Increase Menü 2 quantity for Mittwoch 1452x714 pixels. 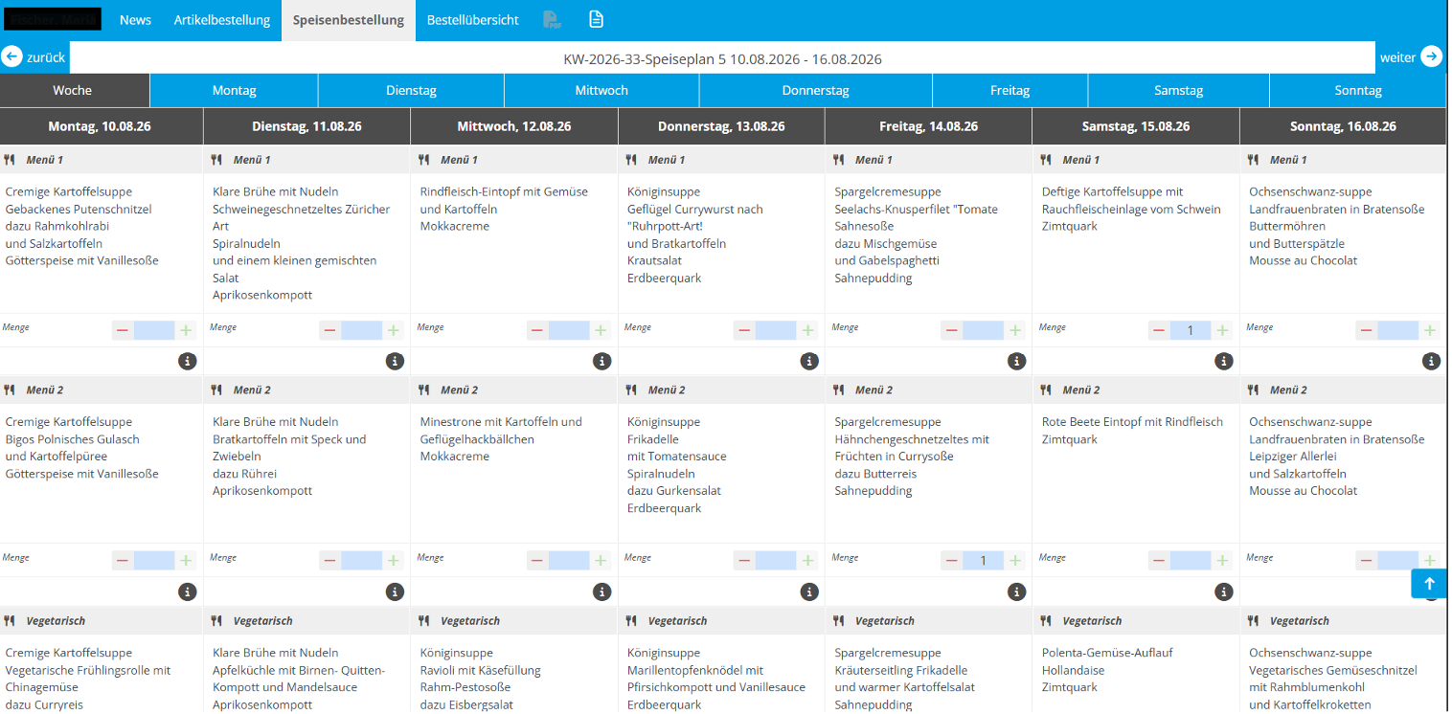pyautogui.click(x=601, y=561)
